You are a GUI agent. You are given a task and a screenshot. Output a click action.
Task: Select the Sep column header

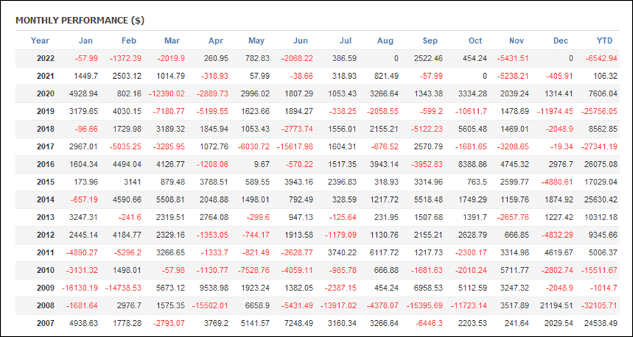click(x=430, y=40)
